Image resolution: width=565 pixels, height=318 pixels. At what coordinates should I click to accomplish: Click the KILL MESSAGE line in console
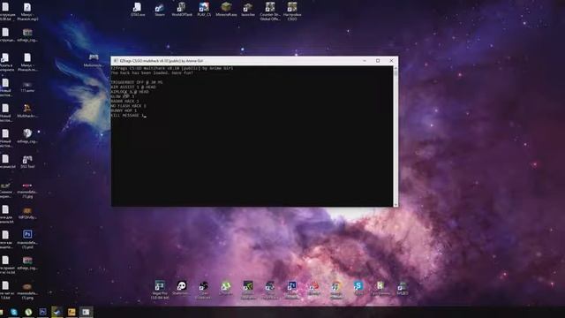pos(127,116)
